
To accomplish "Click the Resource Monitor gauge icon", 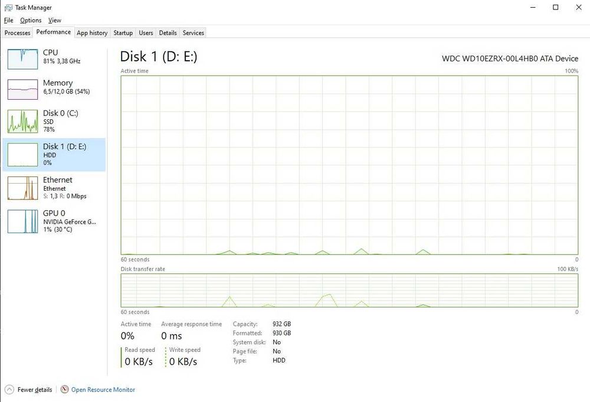I will [x=65, y=389].
